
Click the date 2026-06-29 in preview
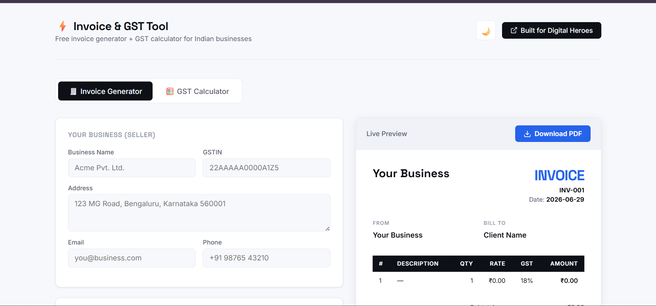[x=565, y=200]
